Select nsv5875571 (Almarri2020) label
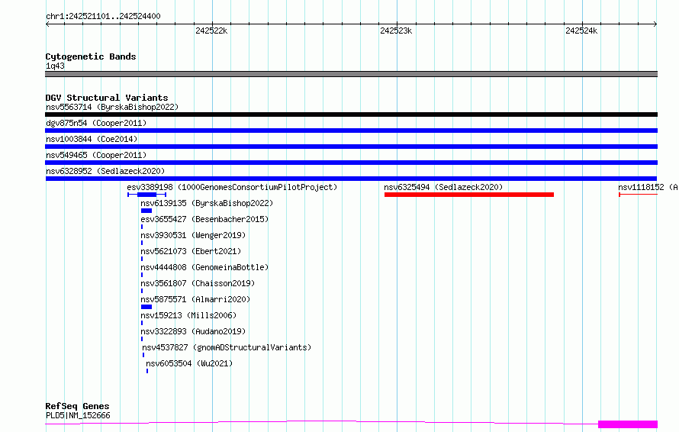 [195, 299]
